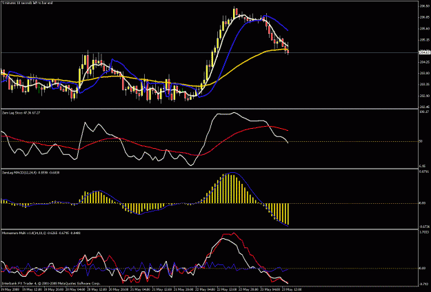Click the '22 May 04:00' time axis label
Image resolution: width=431 pixels, height=292 pixels.
click(x=204, y=289)
